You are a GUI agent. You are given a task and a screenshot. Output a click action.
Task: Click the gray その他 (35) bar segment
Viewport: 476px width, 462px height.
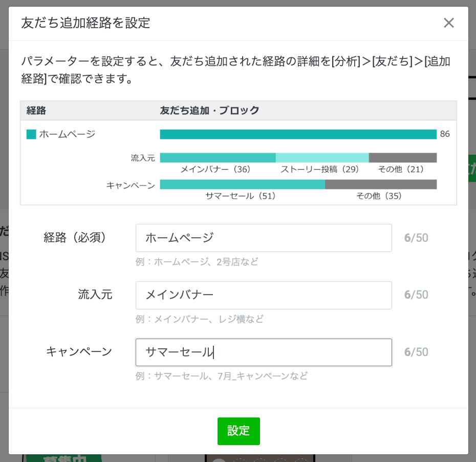381,184
